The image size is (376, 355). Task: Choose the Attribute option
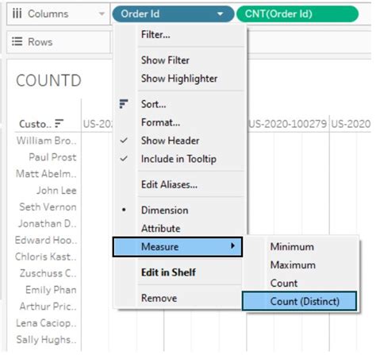(178, 228)
